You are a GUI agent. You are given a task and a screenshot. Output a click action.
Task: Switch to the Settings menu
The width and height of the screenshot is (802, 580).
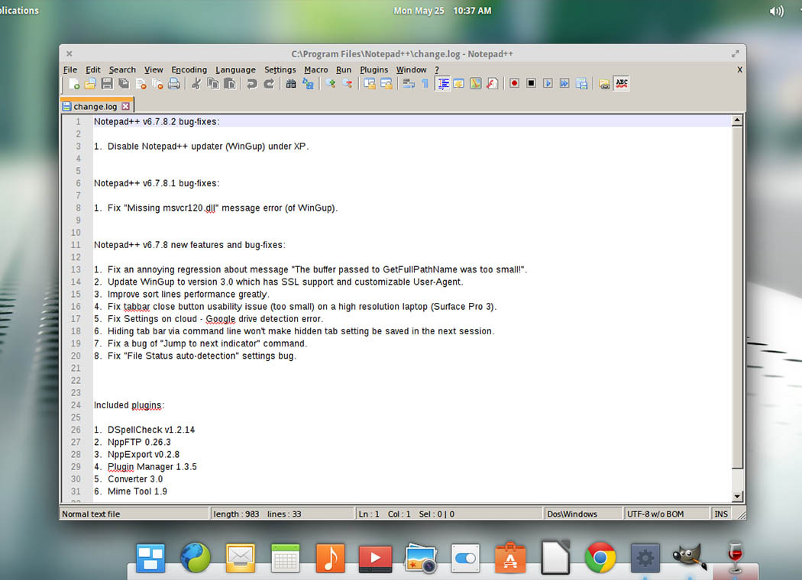point(280,69)
